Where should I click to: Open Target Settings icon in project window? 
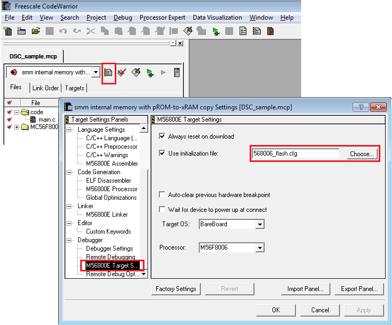click(x=108, y=73)
